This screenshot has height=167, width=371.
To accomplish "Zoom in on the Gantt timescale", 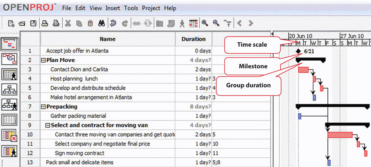I will click(x=205, y=23).
